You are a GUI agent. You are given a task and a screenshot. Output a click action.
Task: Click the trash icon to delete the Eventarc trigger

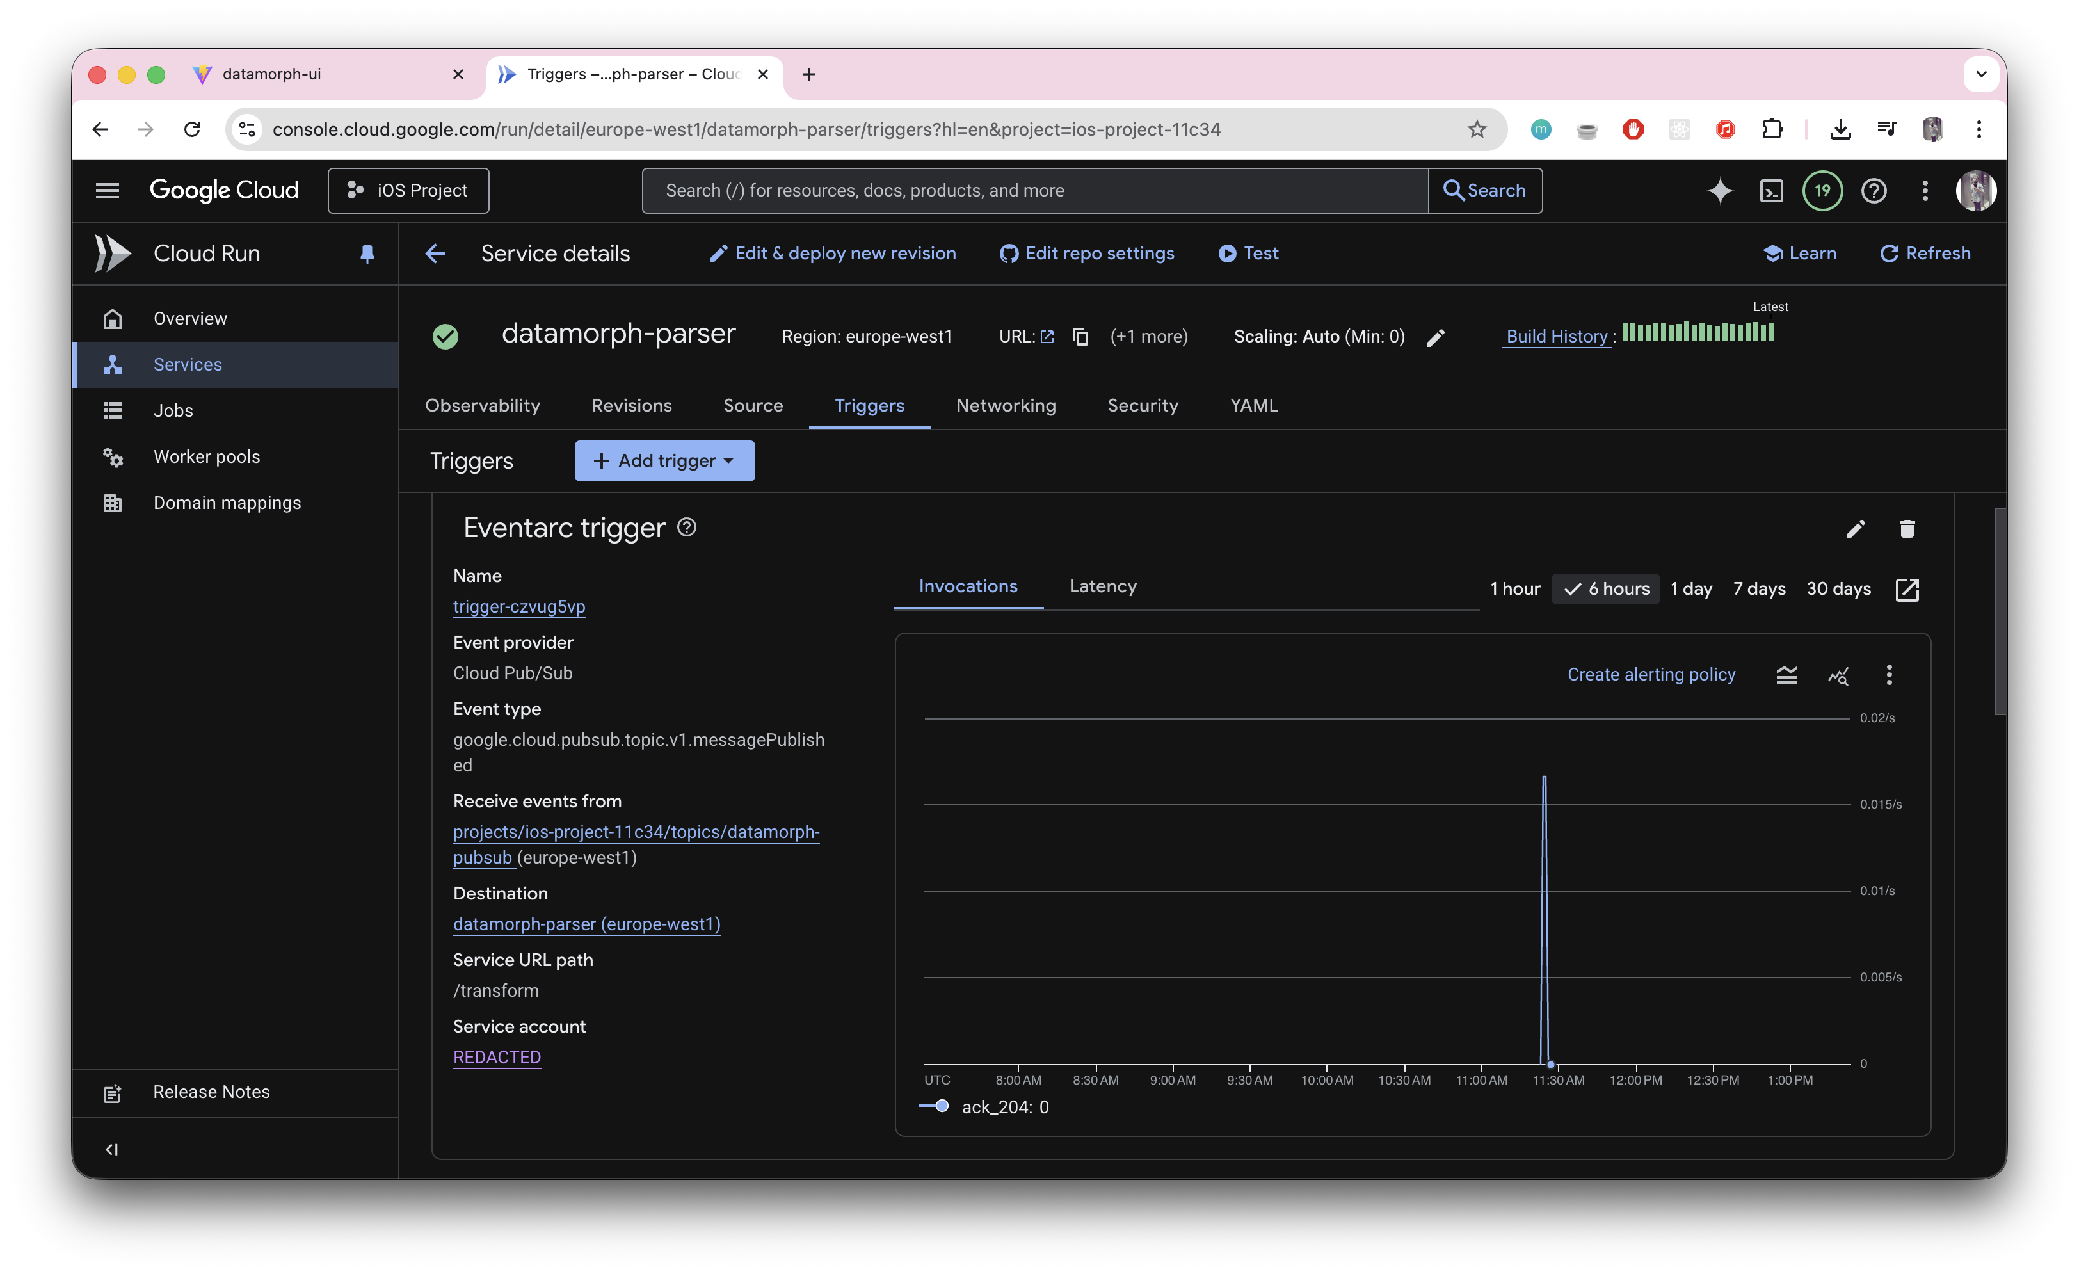(x=1906, y=529)
